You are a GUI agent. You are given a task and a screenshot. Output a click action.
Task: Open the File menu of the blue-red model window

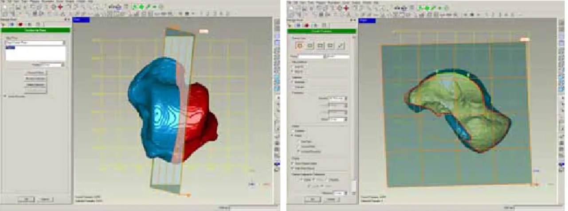coord(3,2)
